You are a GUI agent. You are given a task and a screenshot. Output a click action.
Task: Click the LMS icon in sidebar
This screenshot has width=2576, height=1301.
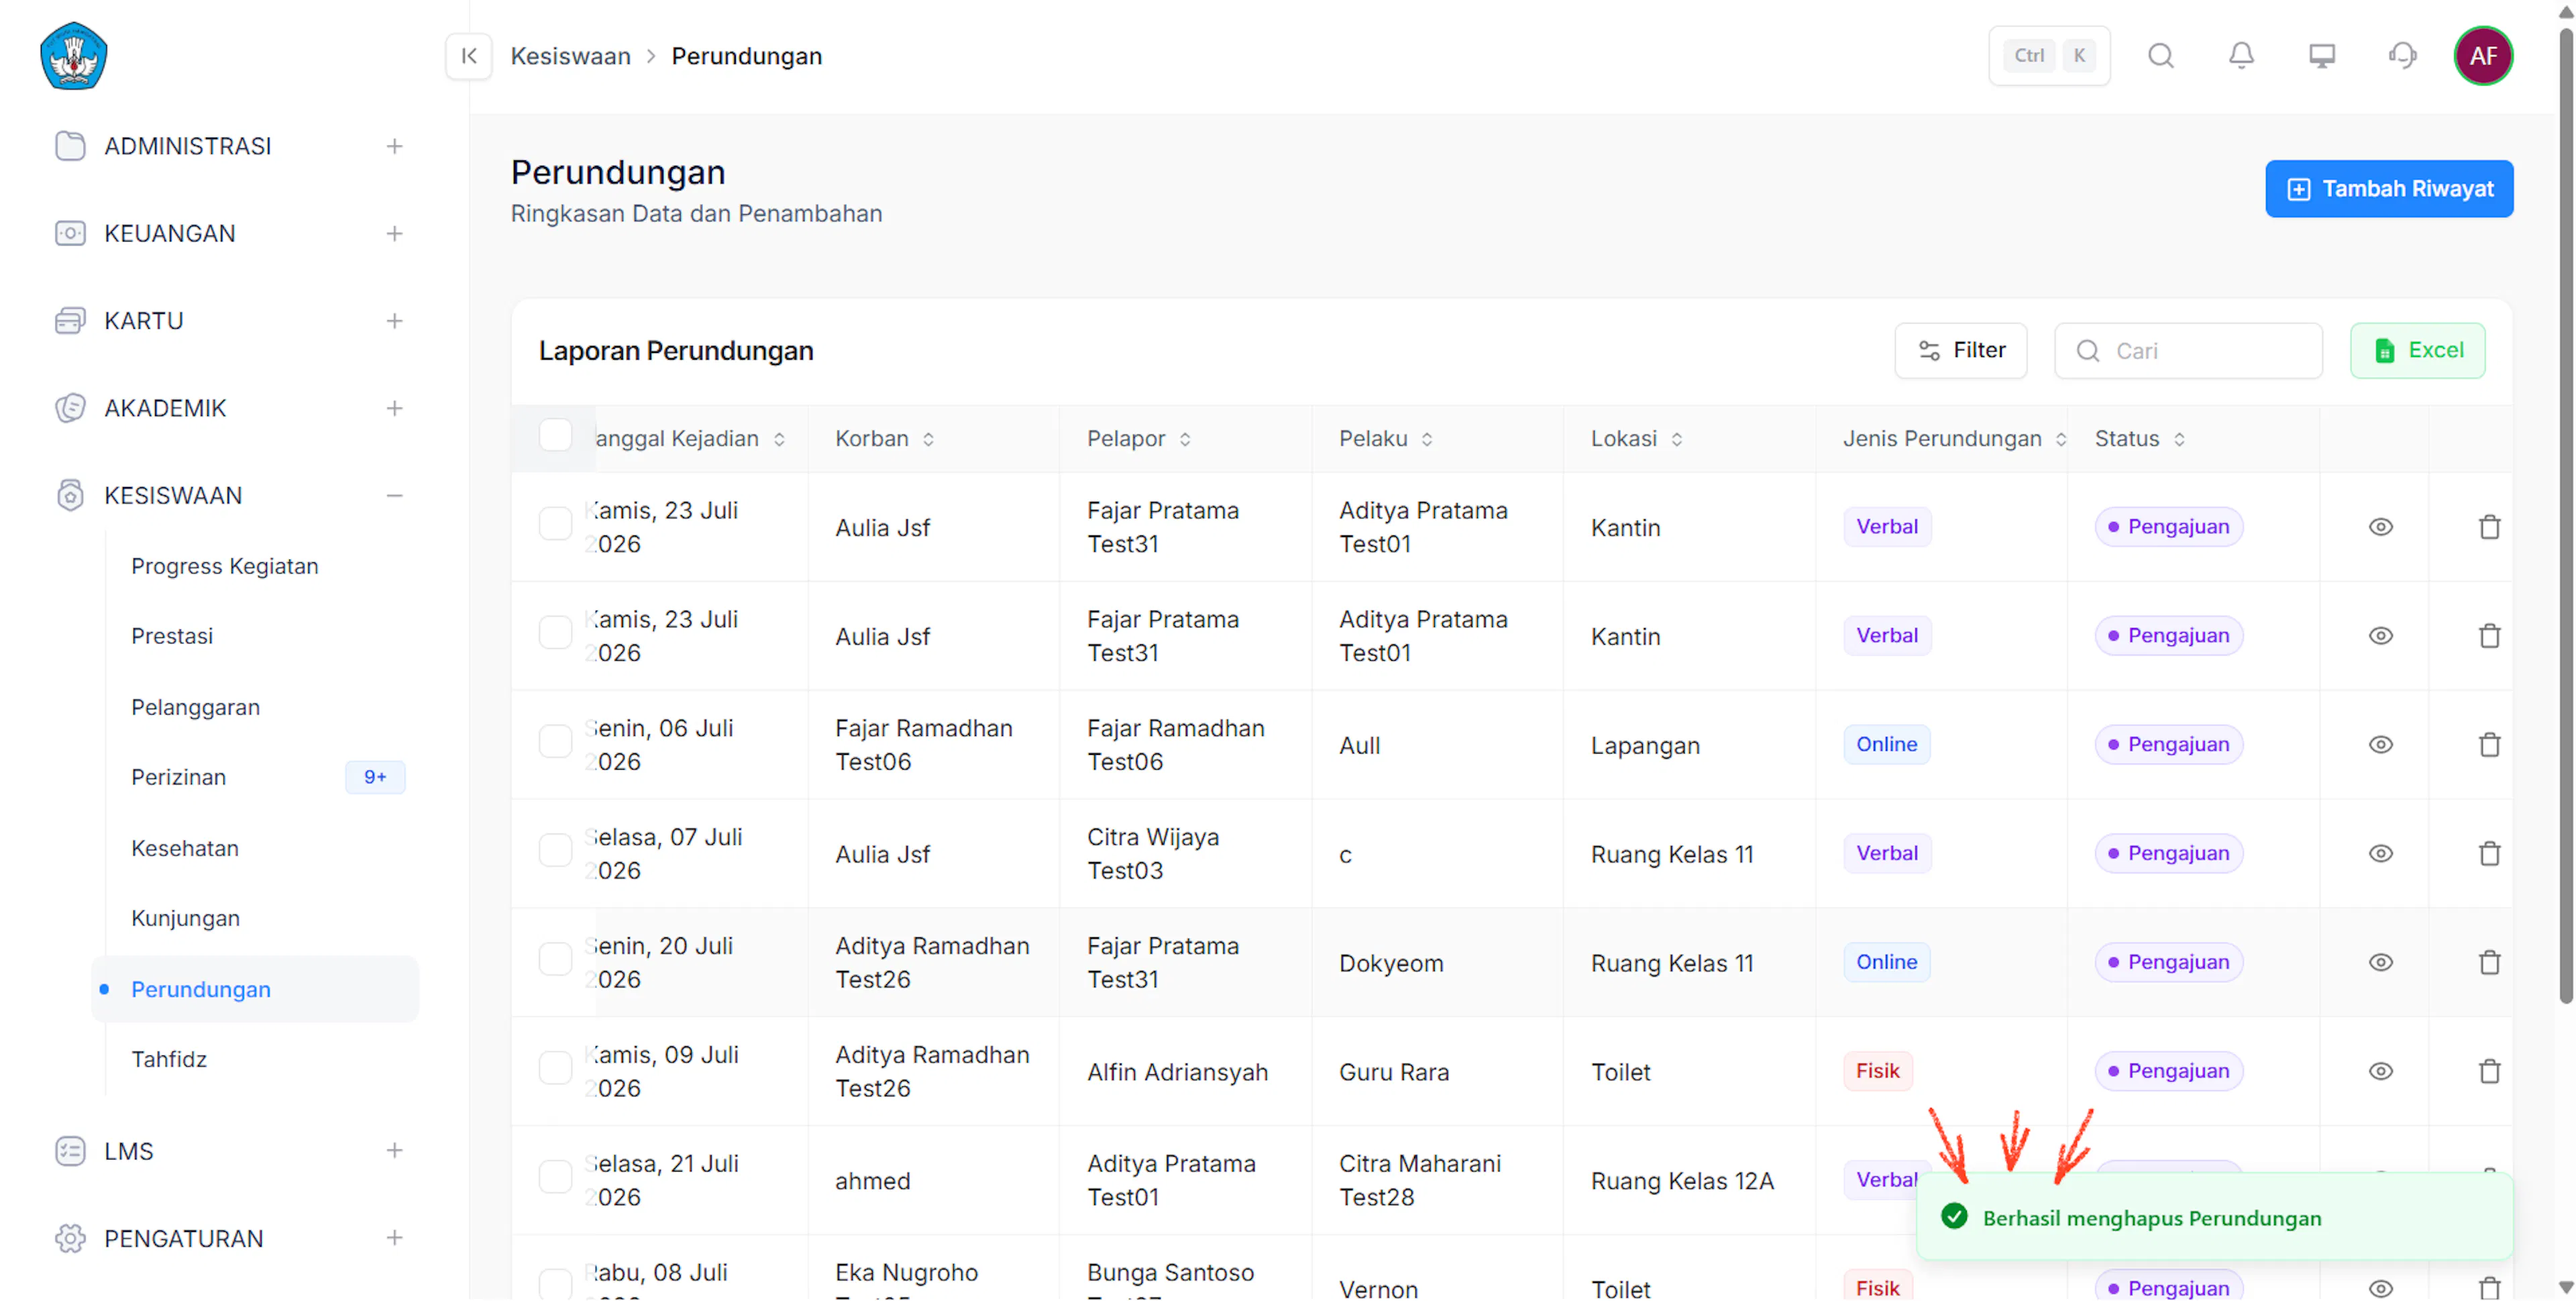click(x=70, y=1151)
